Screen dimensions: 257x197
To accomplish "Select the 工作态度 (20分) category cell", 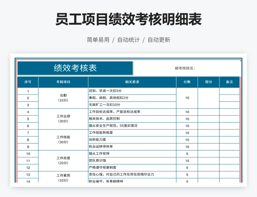I will pos(63,160).
